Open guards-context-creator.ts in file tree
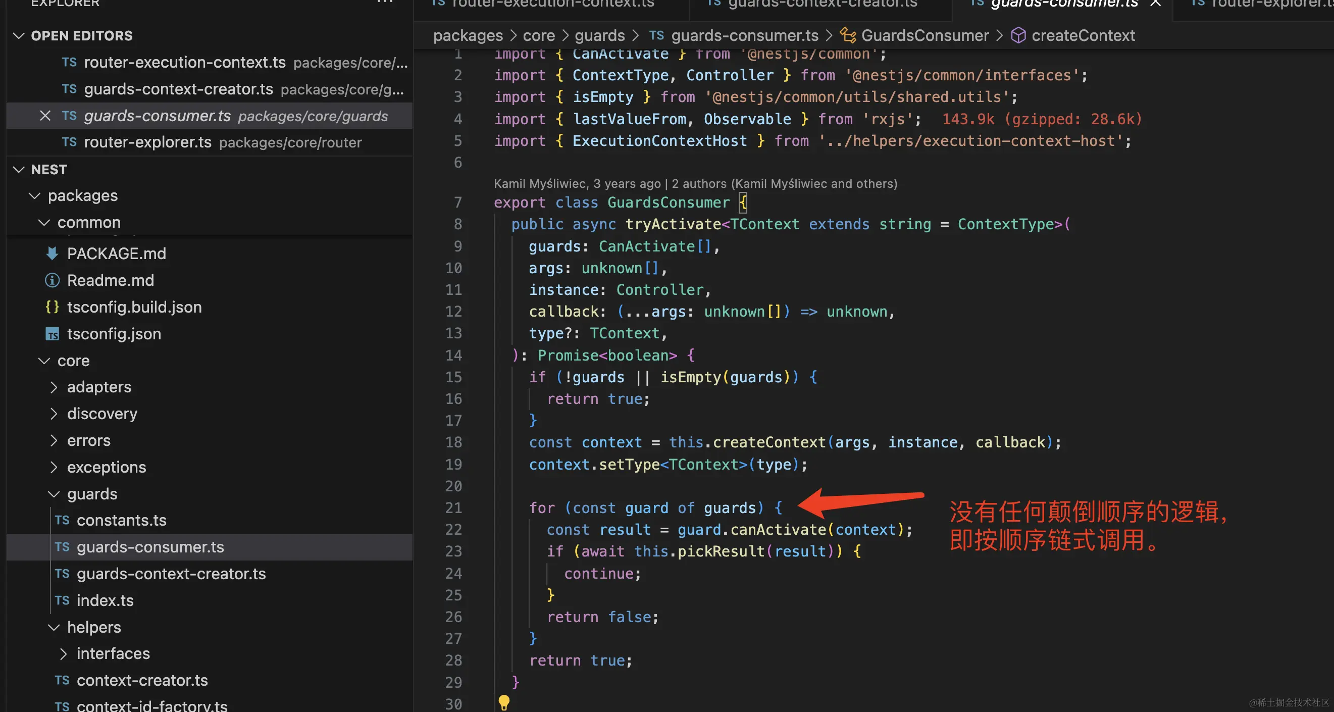 (210, 574)
